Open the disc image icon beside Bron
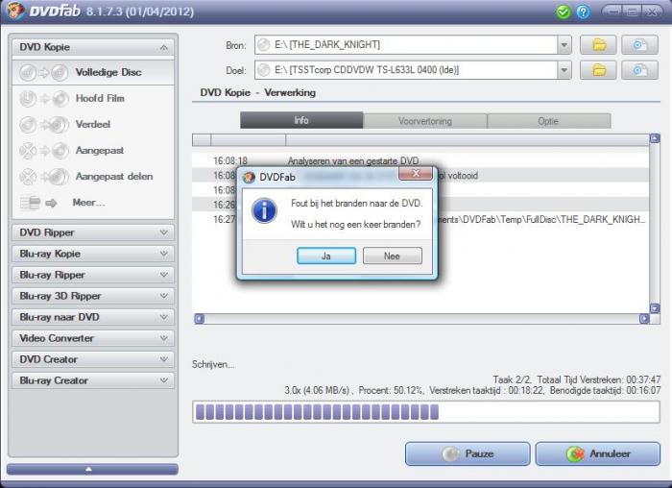 click(x=640, y=44)
